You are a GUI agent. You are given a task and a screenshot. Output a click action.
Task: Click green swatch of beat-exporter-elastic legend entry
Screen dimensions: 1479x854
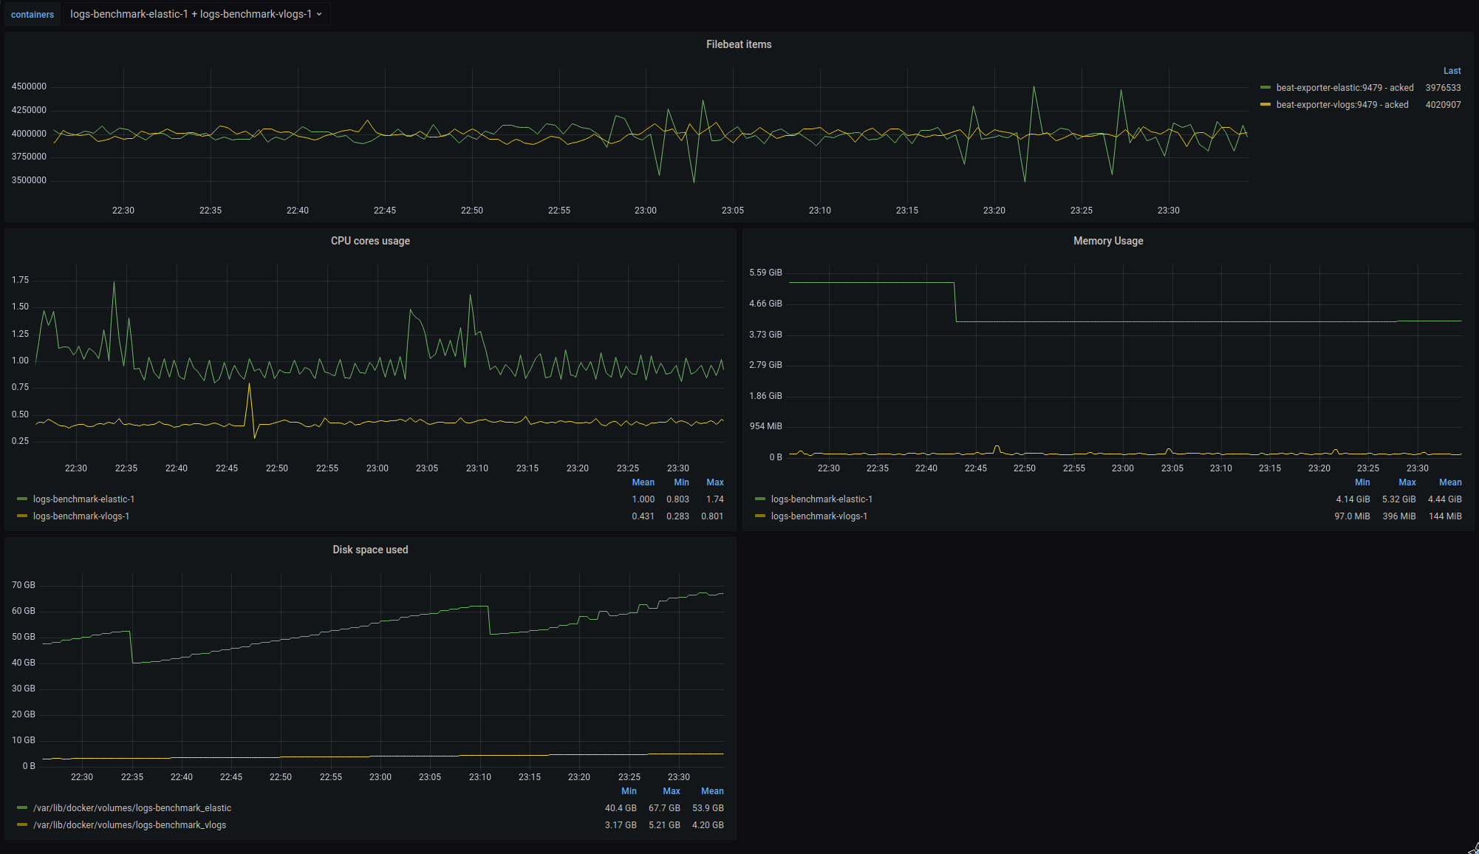point(1265,88)
